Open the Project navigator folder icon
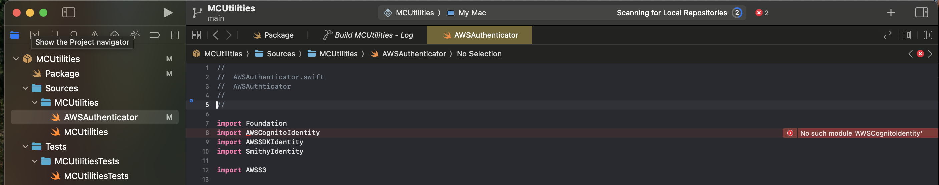The image size is (939, 185). pyautogui.click(x=15, y=35)
